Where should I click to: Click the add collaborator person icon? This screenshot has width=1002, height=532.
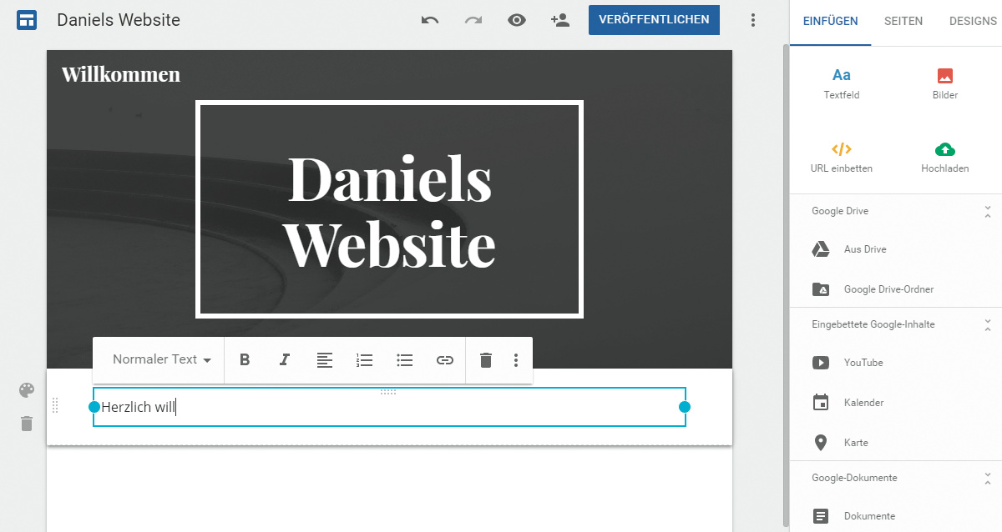pyautogui.click(x=560, y=20)
